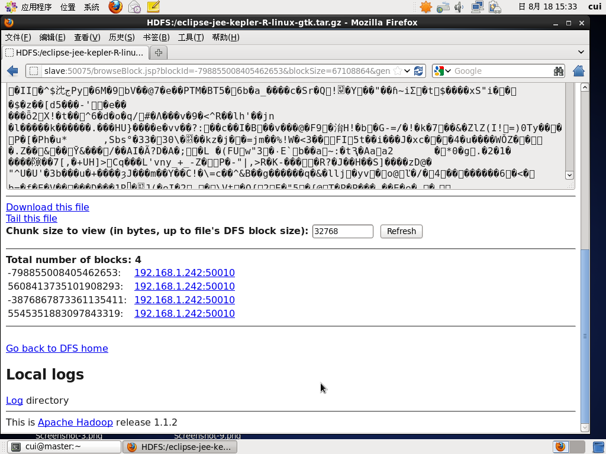Open the volume speaker tray icon
This screenshot has height=454, width=606.
click(459, 7)
